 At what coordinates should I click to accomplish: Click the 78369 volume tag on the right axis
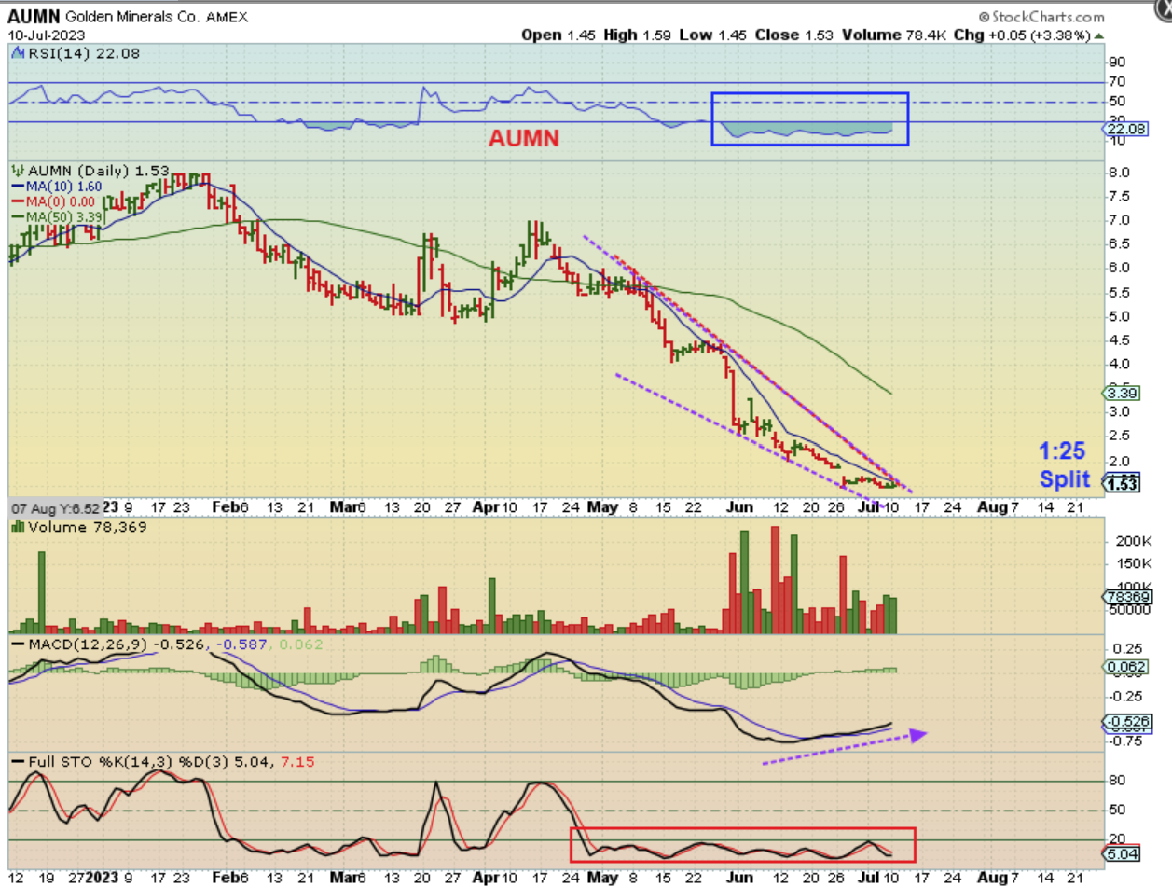[x=1129, y=597]
